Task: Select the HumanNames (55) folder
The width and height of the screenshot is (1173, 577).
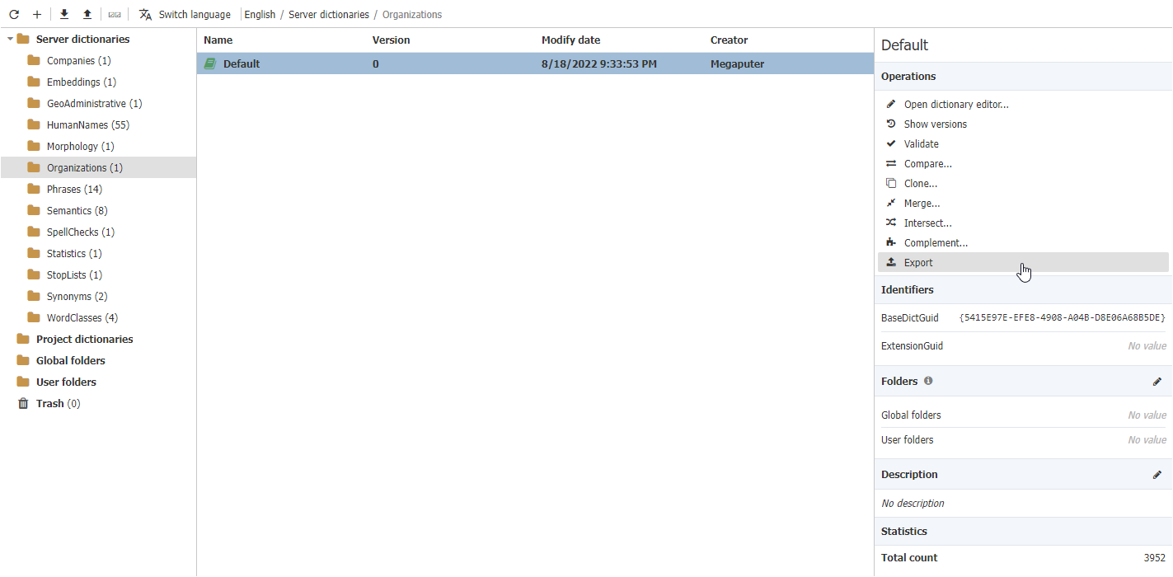Action: point(86,124)
